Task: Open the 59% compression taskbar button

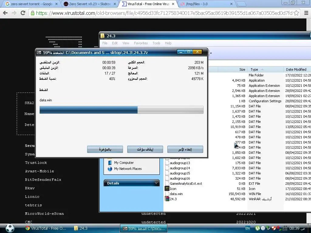Action: click(x=144, y=228)
